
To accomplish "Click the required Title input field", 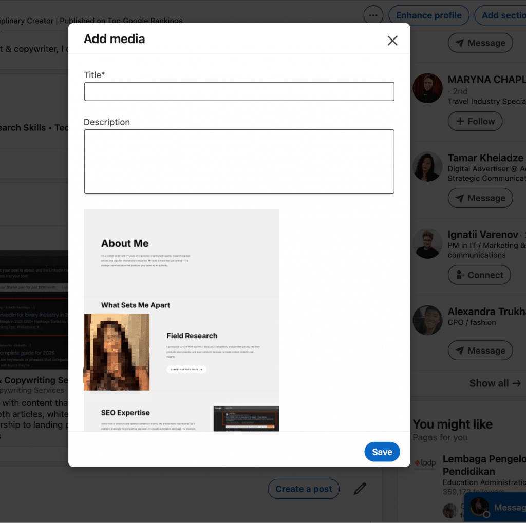I will [239, 91].
